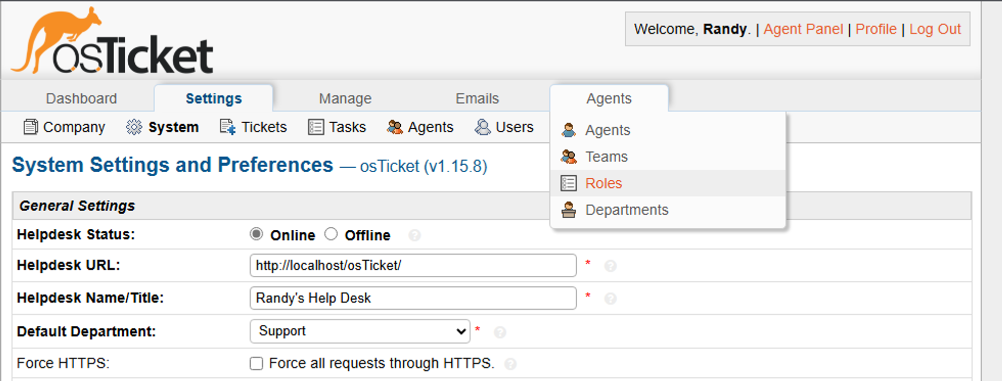This screenshot has height=381, width=1002.
Task: Open the Dashboard tab
Action: [x=81, y=99]
